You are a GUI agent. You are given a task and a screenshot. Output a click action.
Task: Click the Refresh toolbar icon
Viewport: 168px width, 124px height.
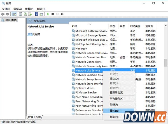(25, 14)
